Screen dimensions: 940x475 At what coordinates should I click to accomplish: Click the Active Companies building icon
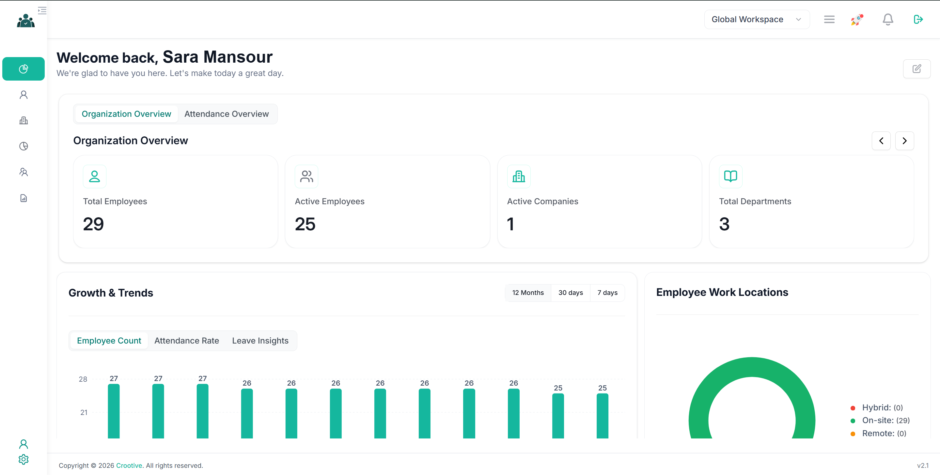click(x=519, y=176)
